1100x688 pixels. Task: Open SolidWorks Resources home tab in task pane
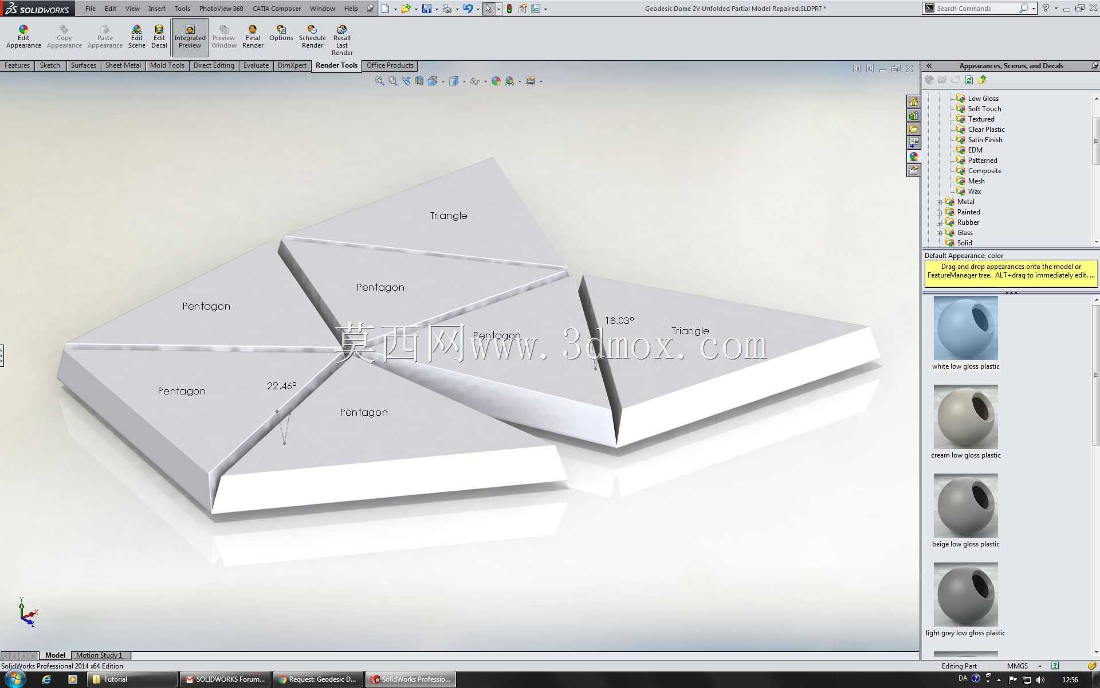(914, 101)
